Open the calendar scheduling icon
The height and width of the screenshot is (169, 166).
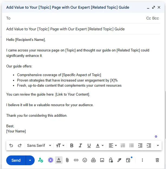[x=128, y=160]
